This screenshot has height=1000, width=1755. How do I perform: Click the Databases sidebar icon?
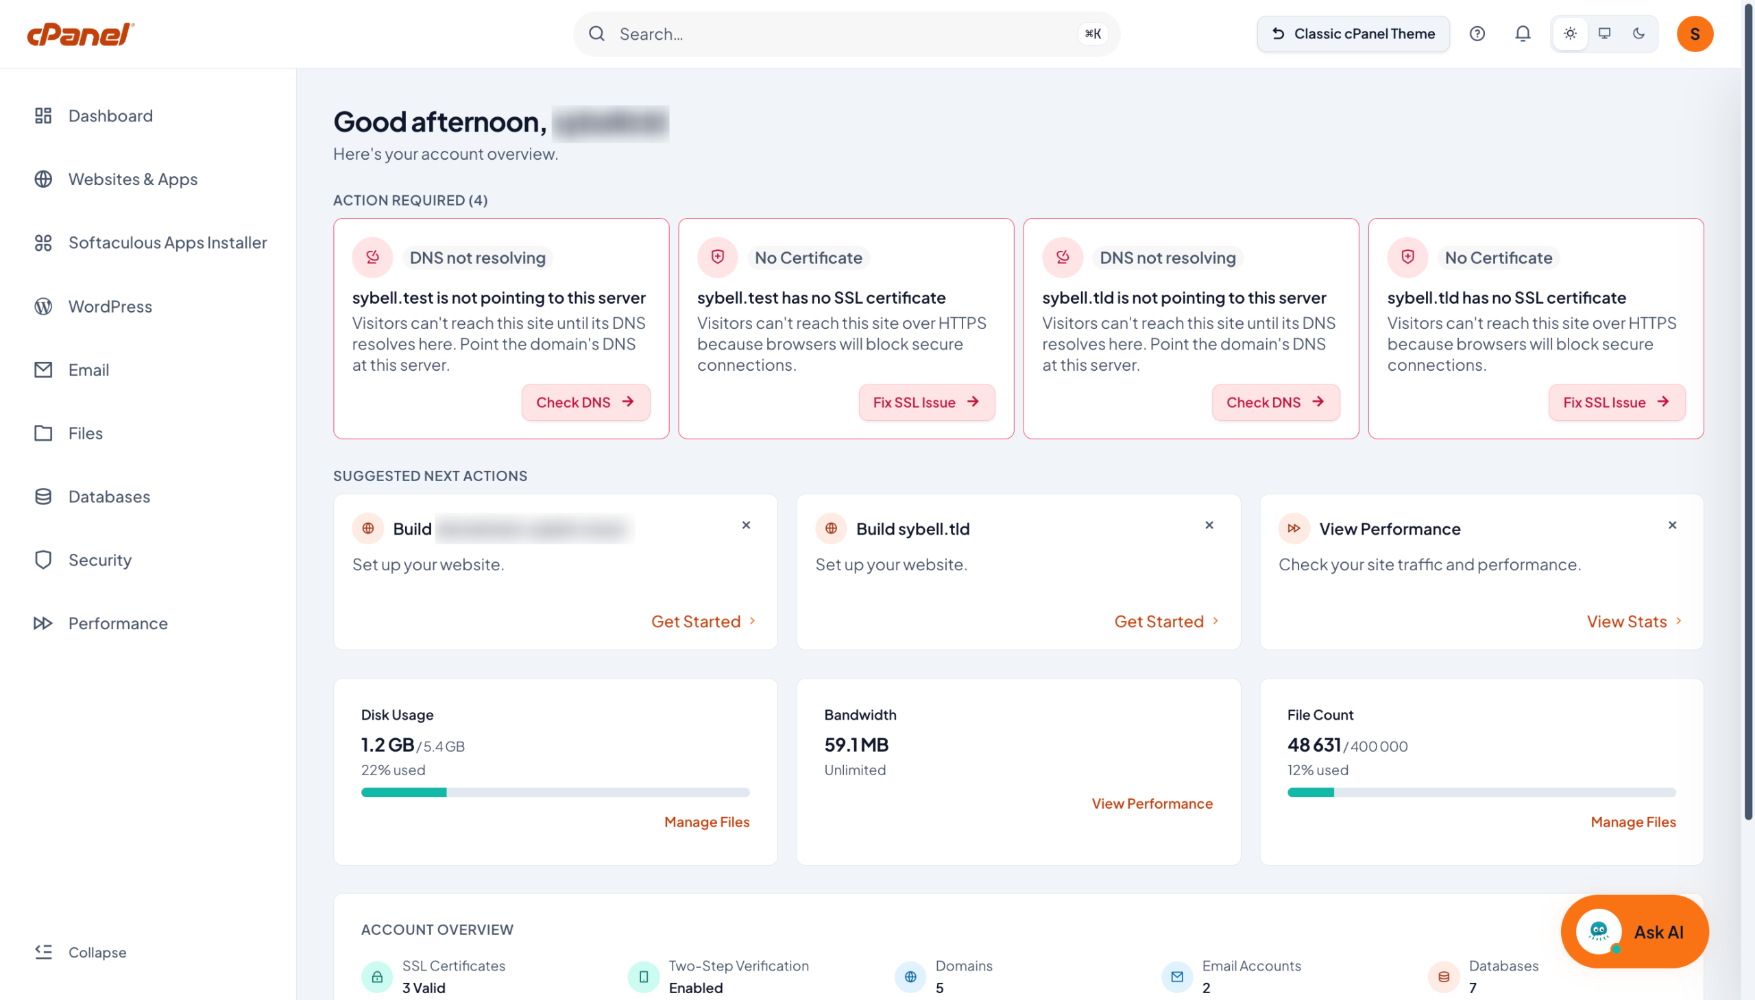pos(43,496)
